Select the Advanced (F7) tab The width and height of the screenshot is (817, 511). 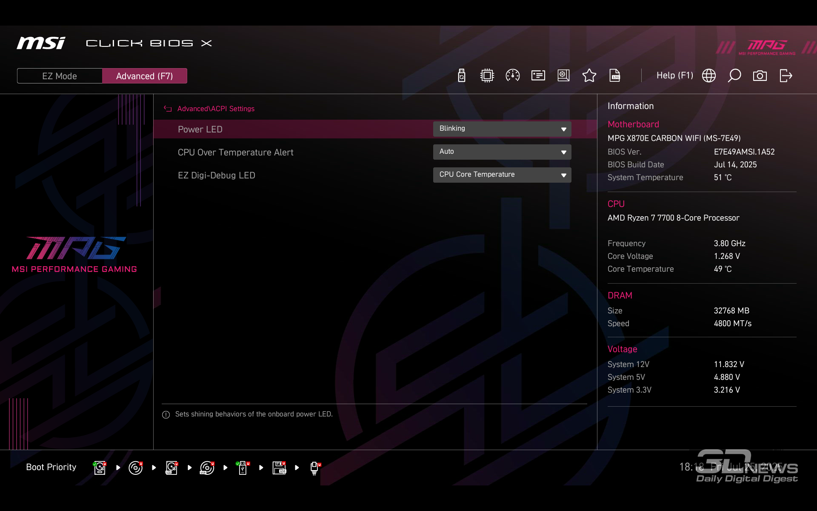(145, 76)
